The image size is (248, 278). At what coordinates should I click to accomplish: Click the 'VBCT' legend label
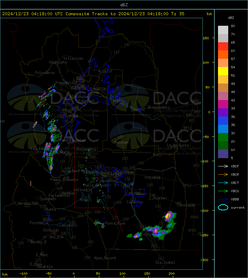click(x=235, y=183)
